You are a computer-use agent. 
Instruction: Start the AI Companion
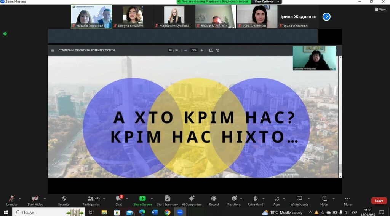click(x=192, y=199)
